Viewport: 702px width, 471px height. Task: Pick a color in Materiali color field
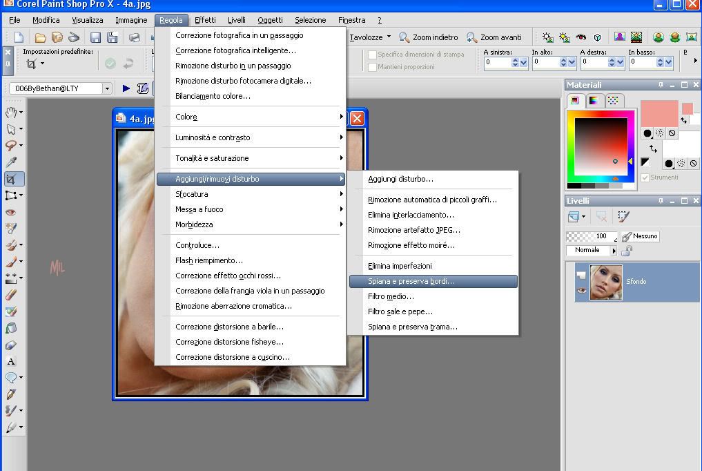coord(601,146)
